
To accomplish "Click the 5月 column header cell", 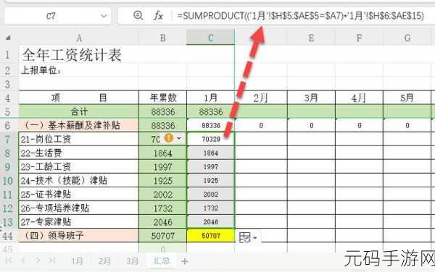I will (407, 98).
